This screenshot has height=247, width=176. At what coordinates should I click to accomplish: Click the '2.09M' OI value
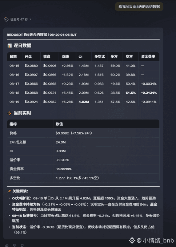pos(84,93)
